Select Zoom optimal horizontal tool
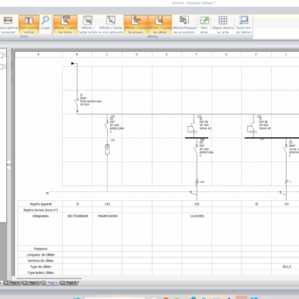The width and height of the screenshot is (299, 299). 8,24
